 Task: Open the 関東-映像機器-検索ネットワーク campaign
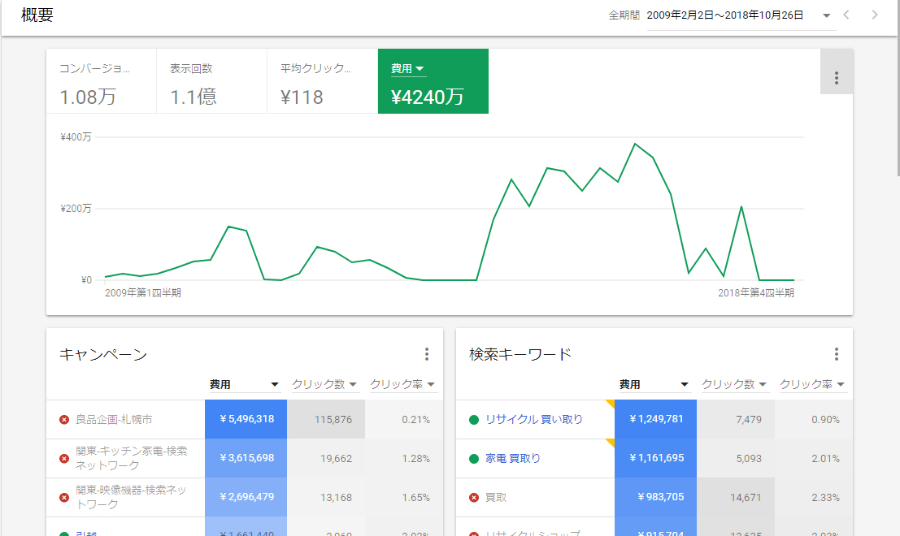132,497
